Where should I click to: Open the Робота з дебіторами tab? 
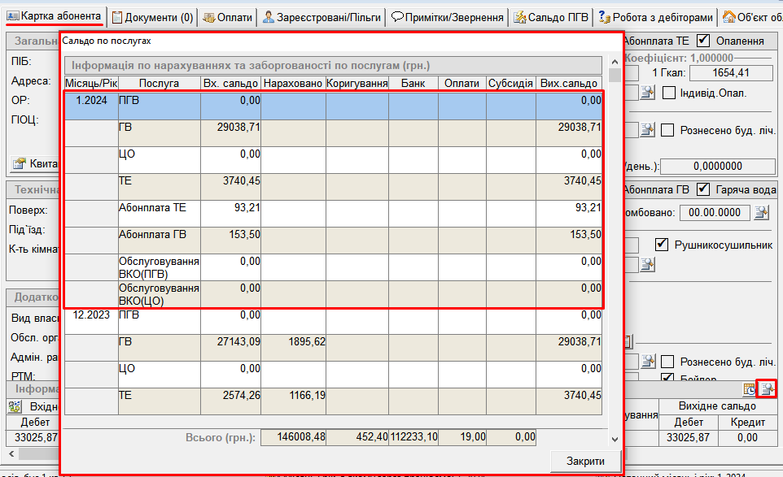(655, 17)
